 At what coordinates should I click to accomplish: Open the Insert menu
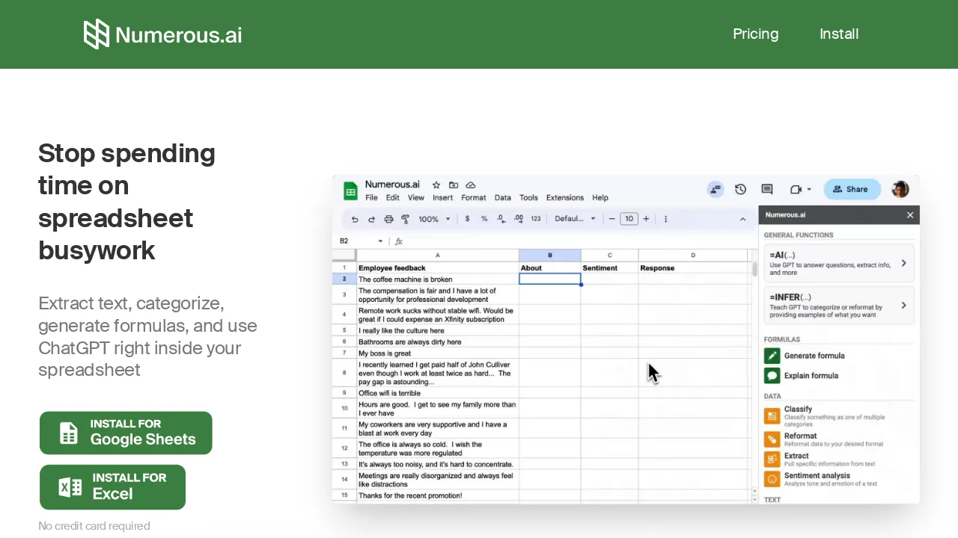(442, 198)
